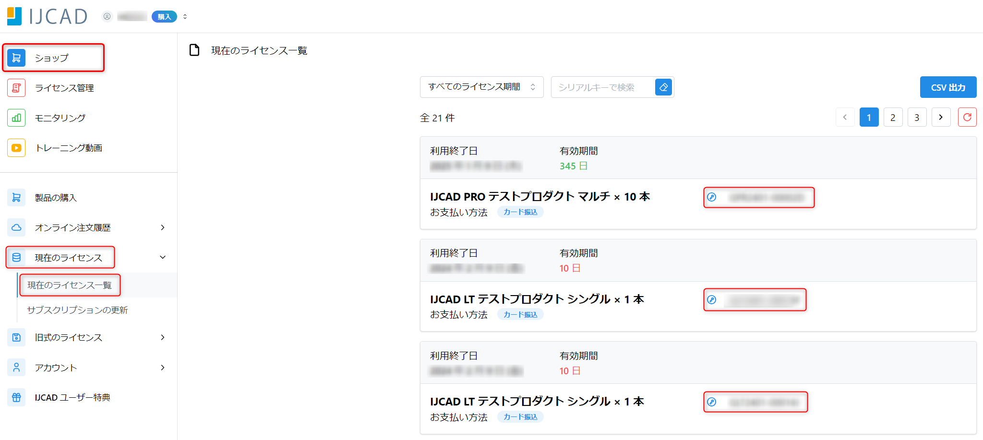Select 現在のライセンス一覧 submenu item
Image resolution: width=983 pixels, height=440 pixels.
pos(70,285)
